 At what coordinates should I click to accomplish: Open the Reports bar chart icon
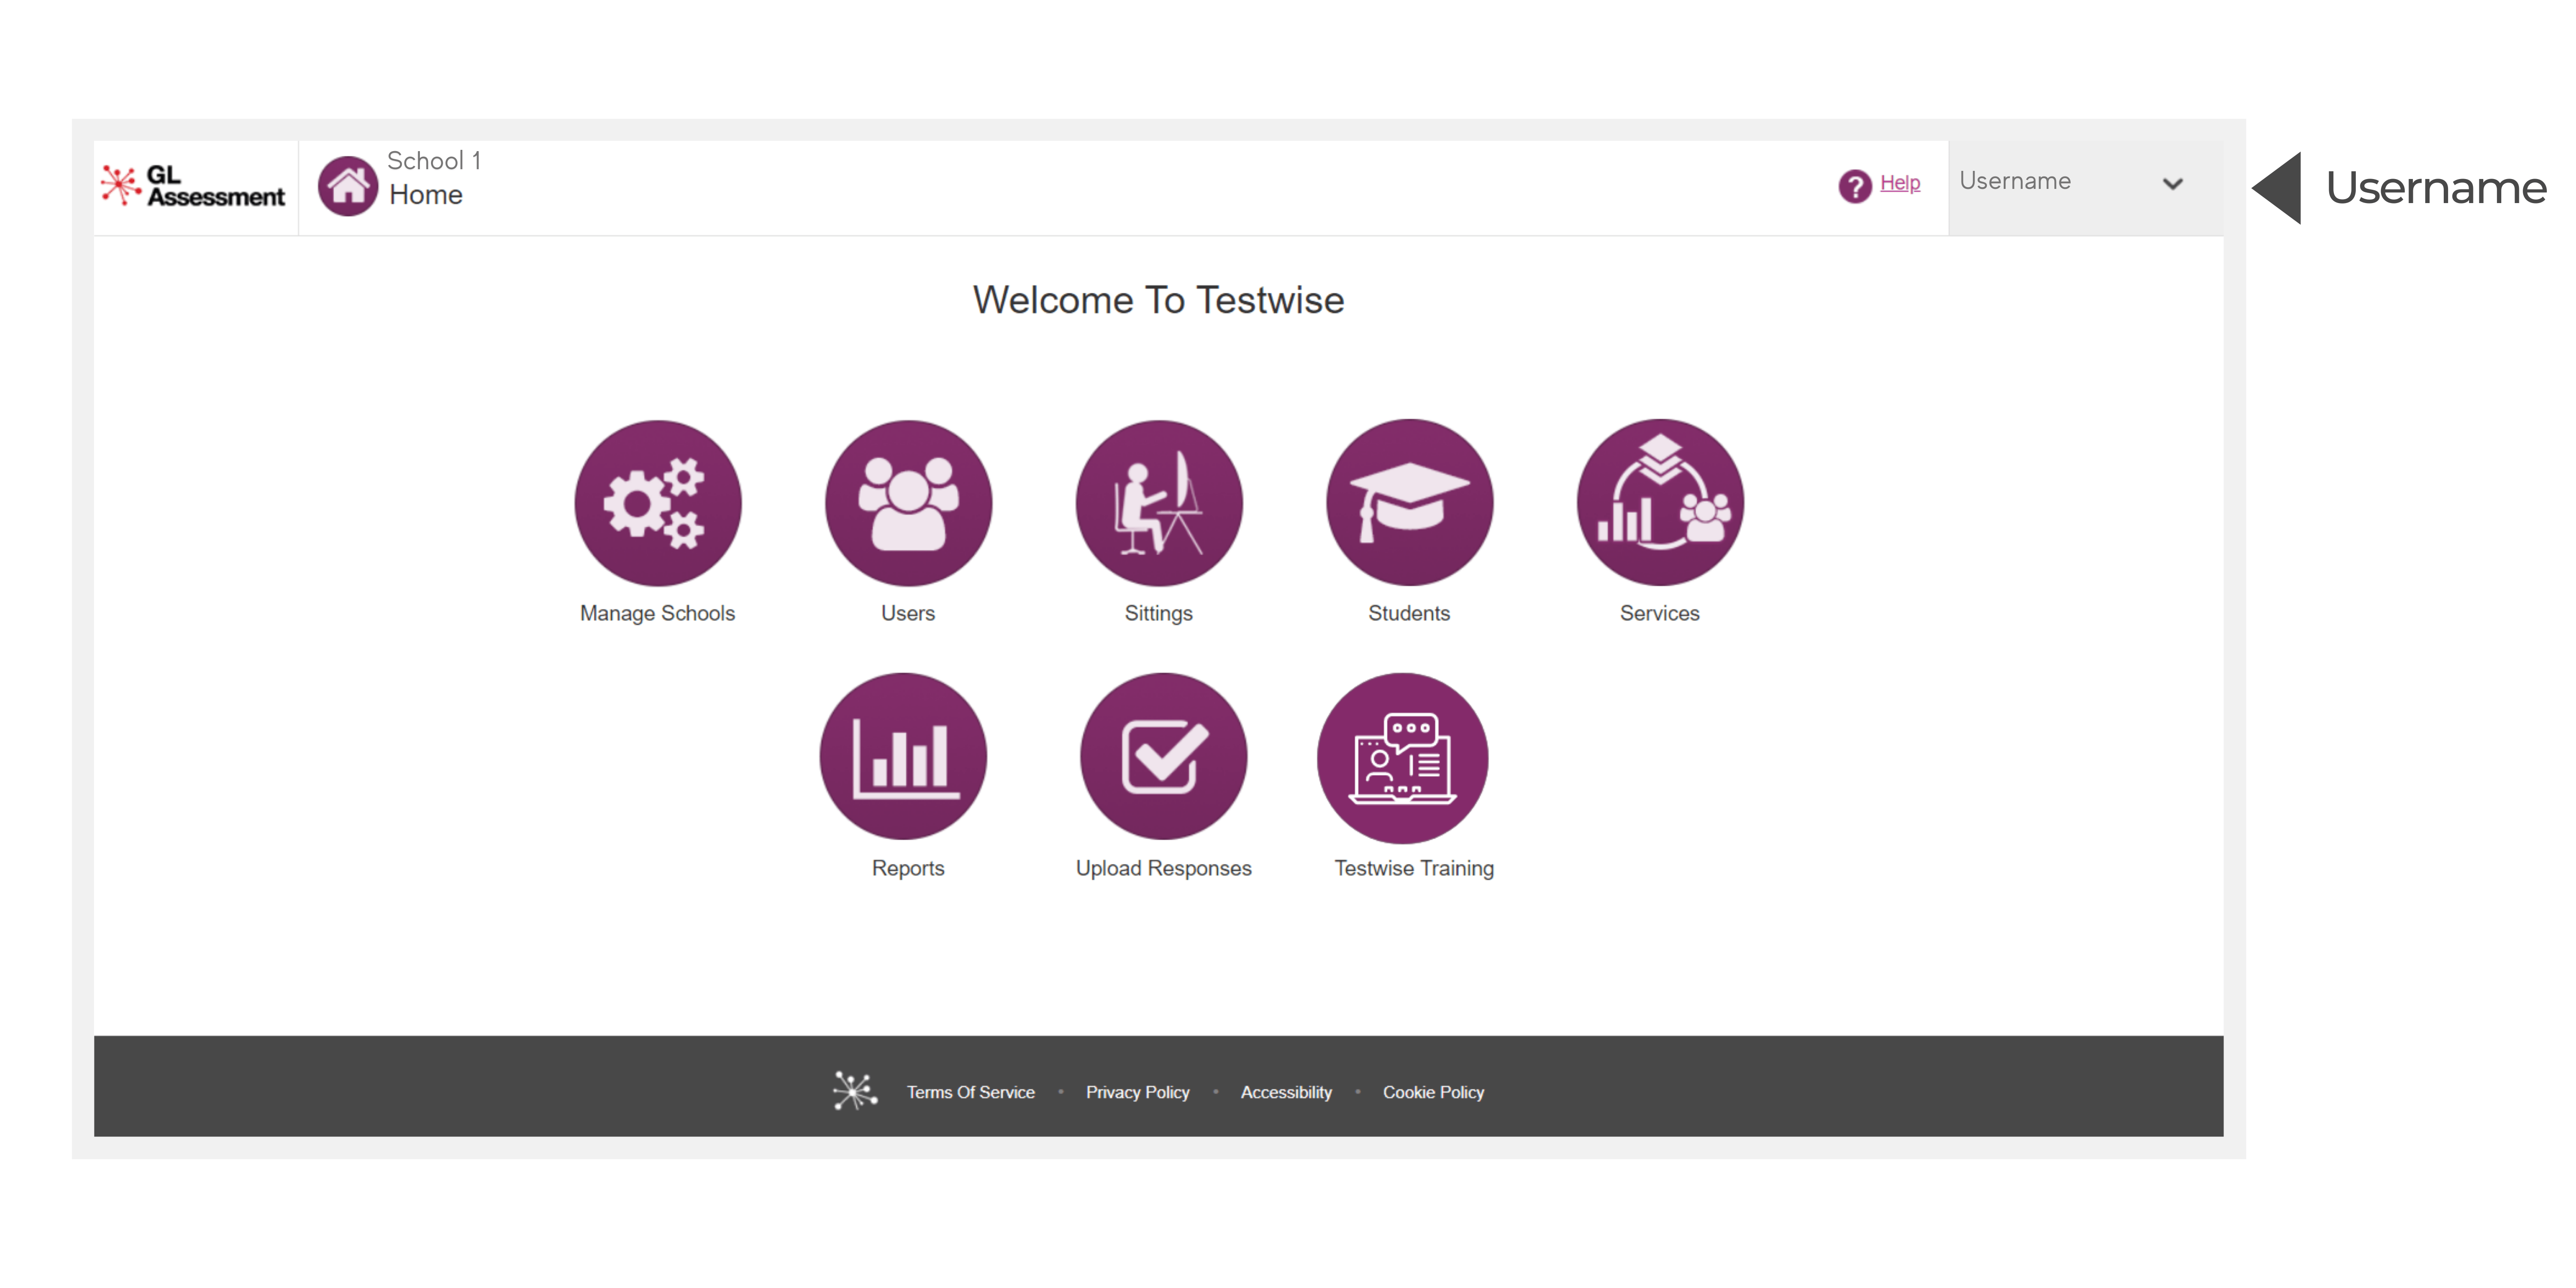tap(903, 757)
